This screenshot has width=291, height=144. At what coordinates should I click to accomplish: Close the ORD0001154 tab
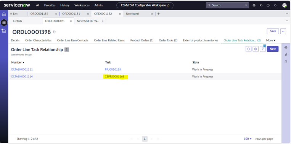(x=56, y=14)
